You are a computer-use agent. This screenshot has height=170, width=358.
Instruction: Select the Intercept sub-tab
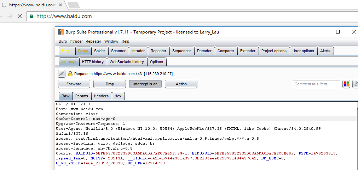point(69,62)
